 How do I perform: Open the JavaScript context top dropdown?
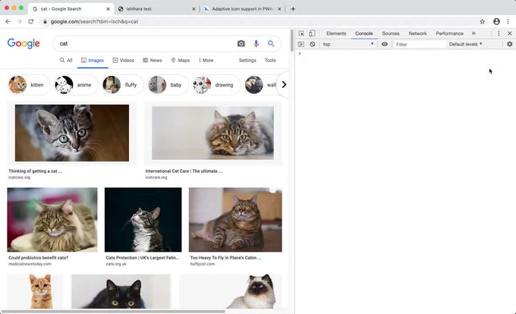coord(348,44)
